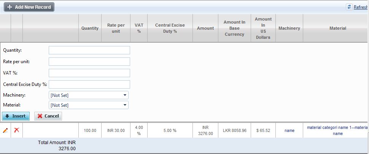Click the INR 3276.00 amount cell in the record row
The height and width of the screenshot is (154, 369).
(x=205, y=130)
